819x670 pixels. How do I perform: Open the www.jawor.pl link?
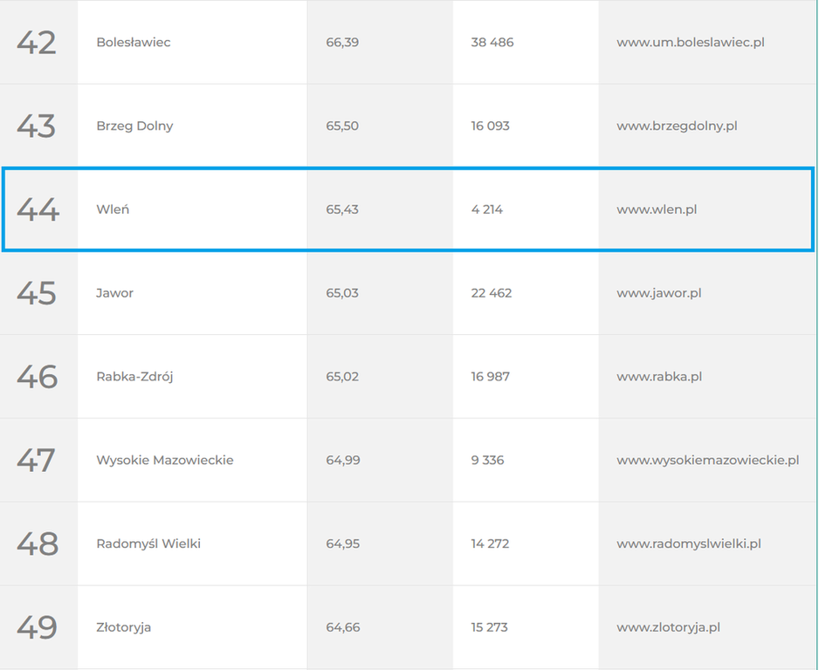coord(658,293)
